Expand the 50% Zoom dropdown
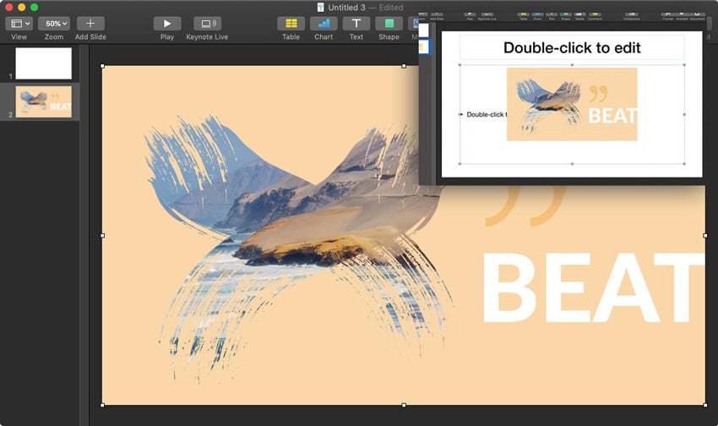 (54, 24)
